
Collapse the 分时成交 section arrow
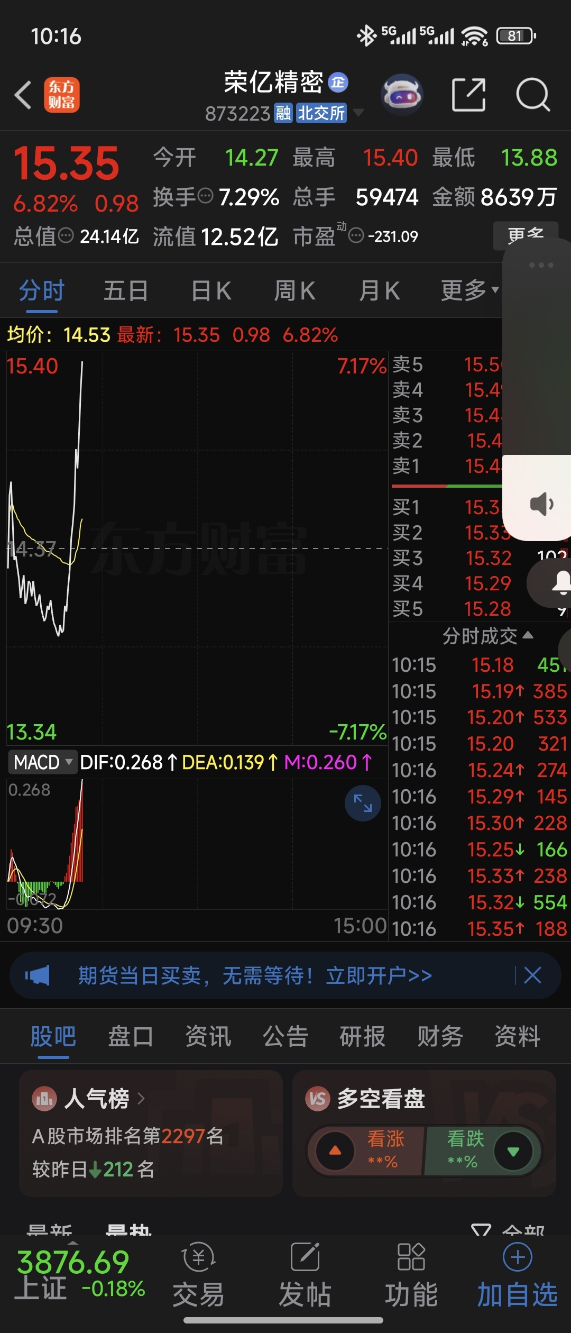(527, 635)
